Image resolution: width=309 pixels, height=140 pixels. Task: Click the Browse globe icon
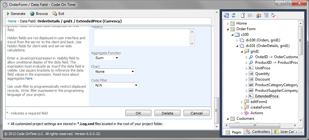pos(32,13)
